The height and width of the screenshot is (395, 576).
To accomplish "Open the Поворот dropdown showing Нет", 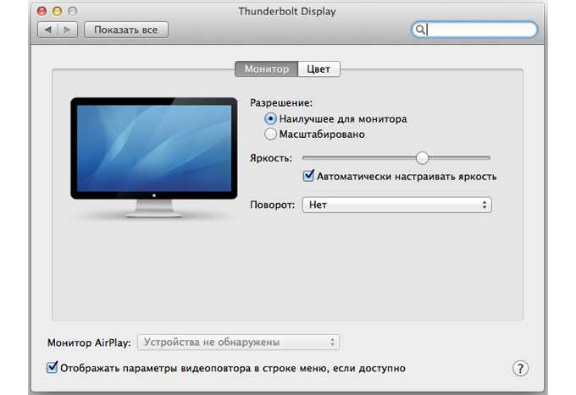I will (x=396, y=205).
